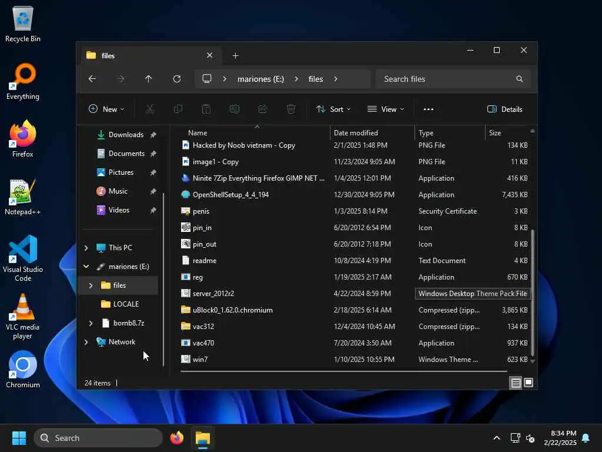Viewport: 602px width, 452px height.
Task: Open the Windows Start menu
Action: pyautogui.click(x=19, y=438)
